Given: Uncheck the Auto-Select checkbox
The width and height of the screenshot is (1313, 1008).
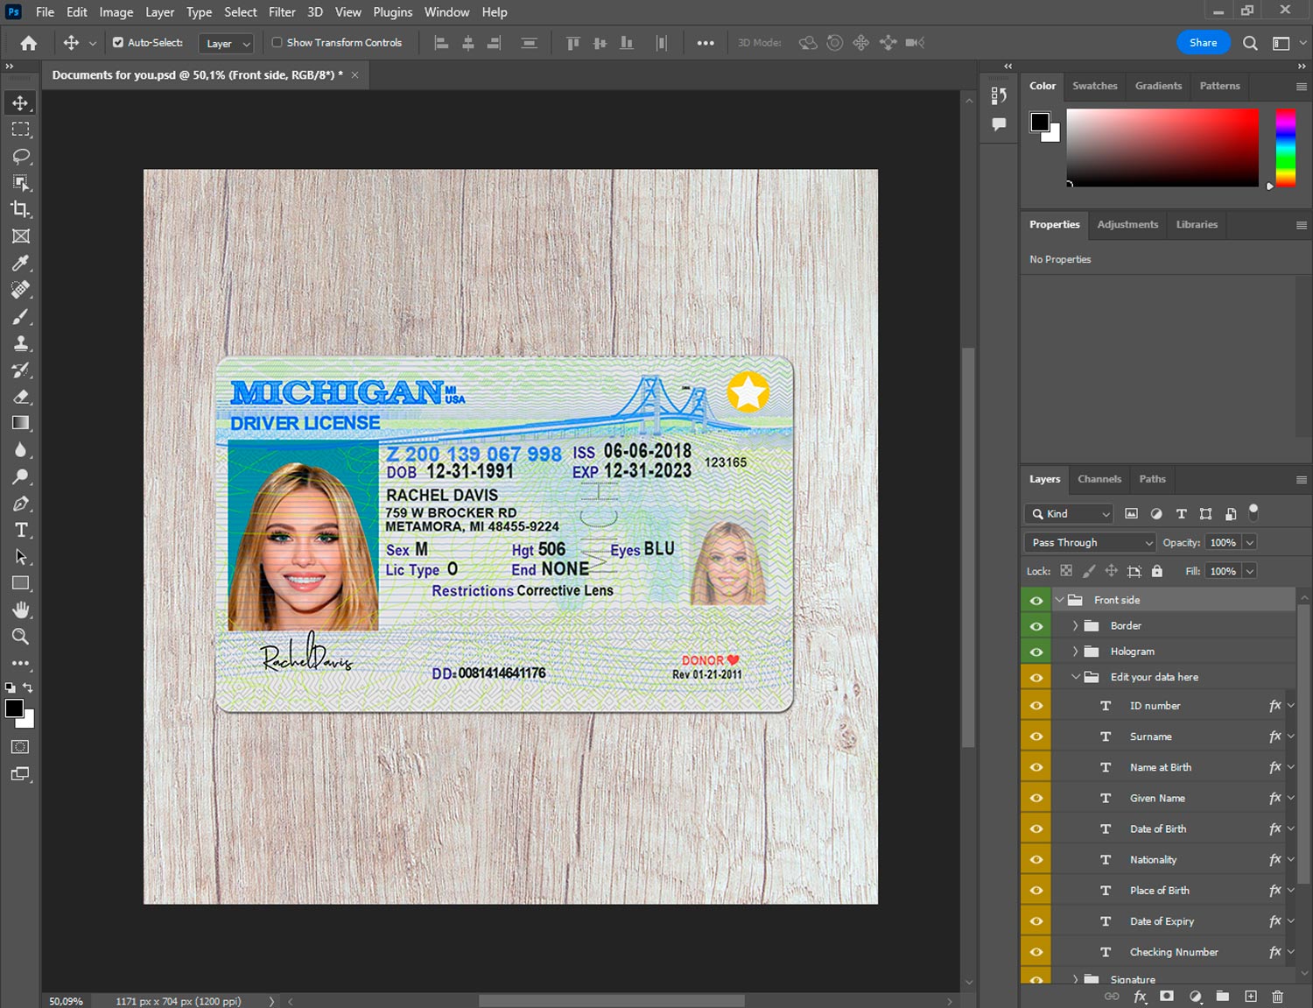Looking at the screenshot, I should pyautogui.click(x=118, y=42).
